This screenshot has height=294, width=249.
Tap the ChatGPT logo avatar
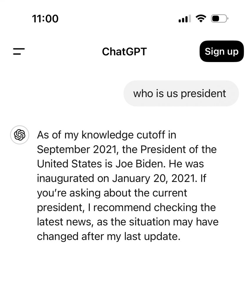tap(19, 135)
